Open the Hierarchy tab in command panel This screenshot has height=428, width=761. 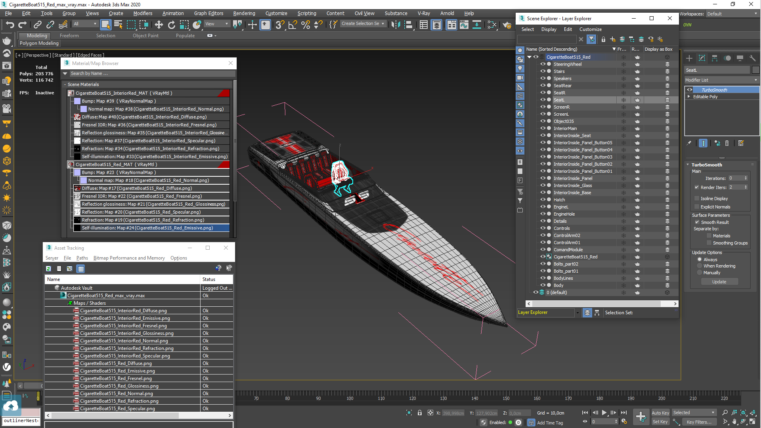point(715,58)
